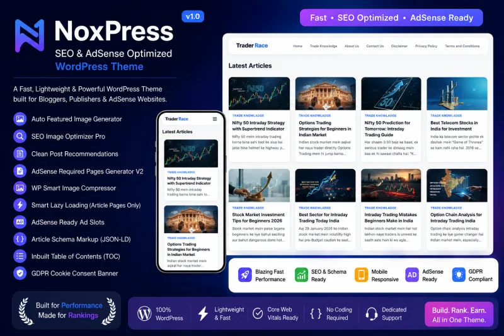Open Contact Us in the navigation
504x336 pixels.
click(375, 46)
